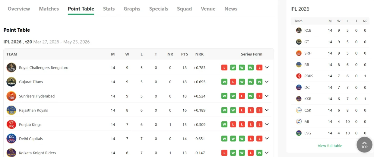This screenshot has height=157, width=374.
Task: Expand Rajasthan Royals series form chevron
Action: click(267, 110)
